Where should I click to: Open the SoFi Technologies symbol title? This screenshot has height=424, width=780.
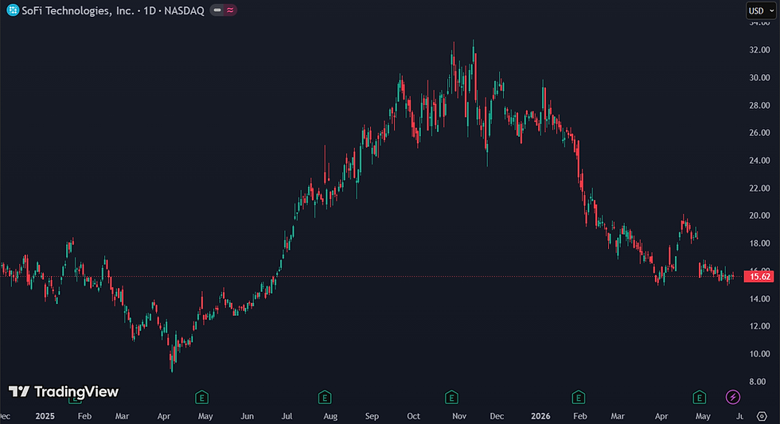click(113, 10)
